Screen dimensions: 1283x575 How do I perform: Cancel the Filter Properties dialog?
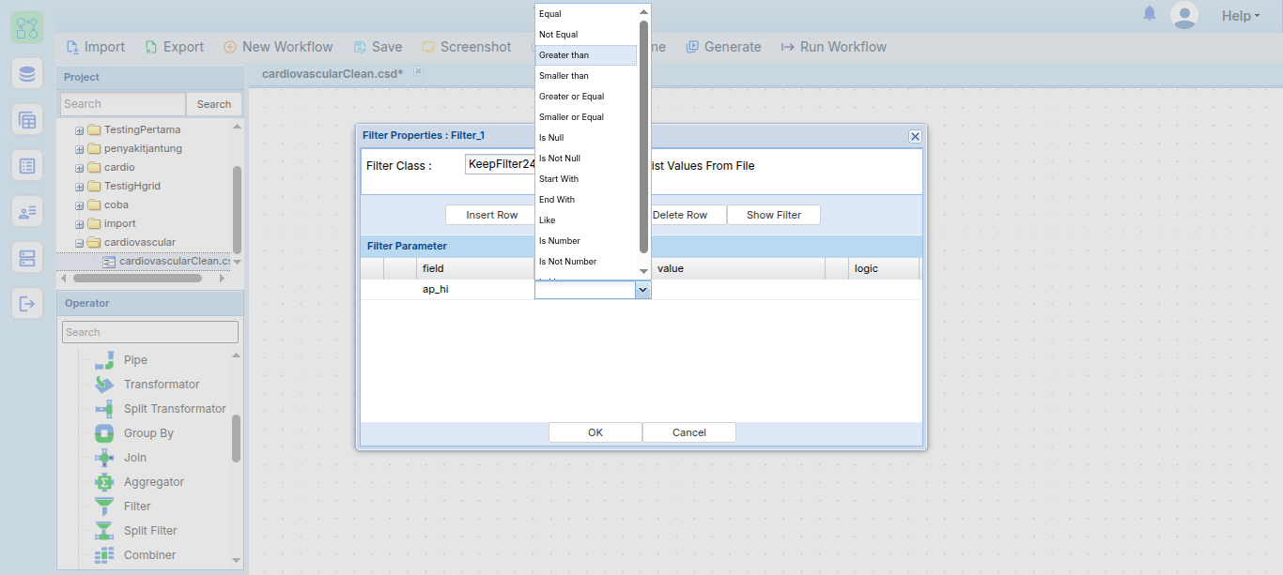click(x=689, y=432)
